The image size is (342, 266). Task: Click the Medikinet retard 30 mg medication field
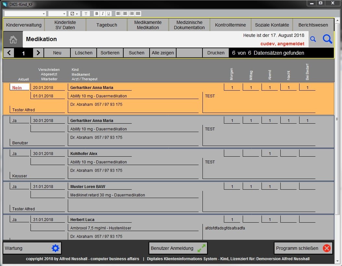[x=133, y=195]
